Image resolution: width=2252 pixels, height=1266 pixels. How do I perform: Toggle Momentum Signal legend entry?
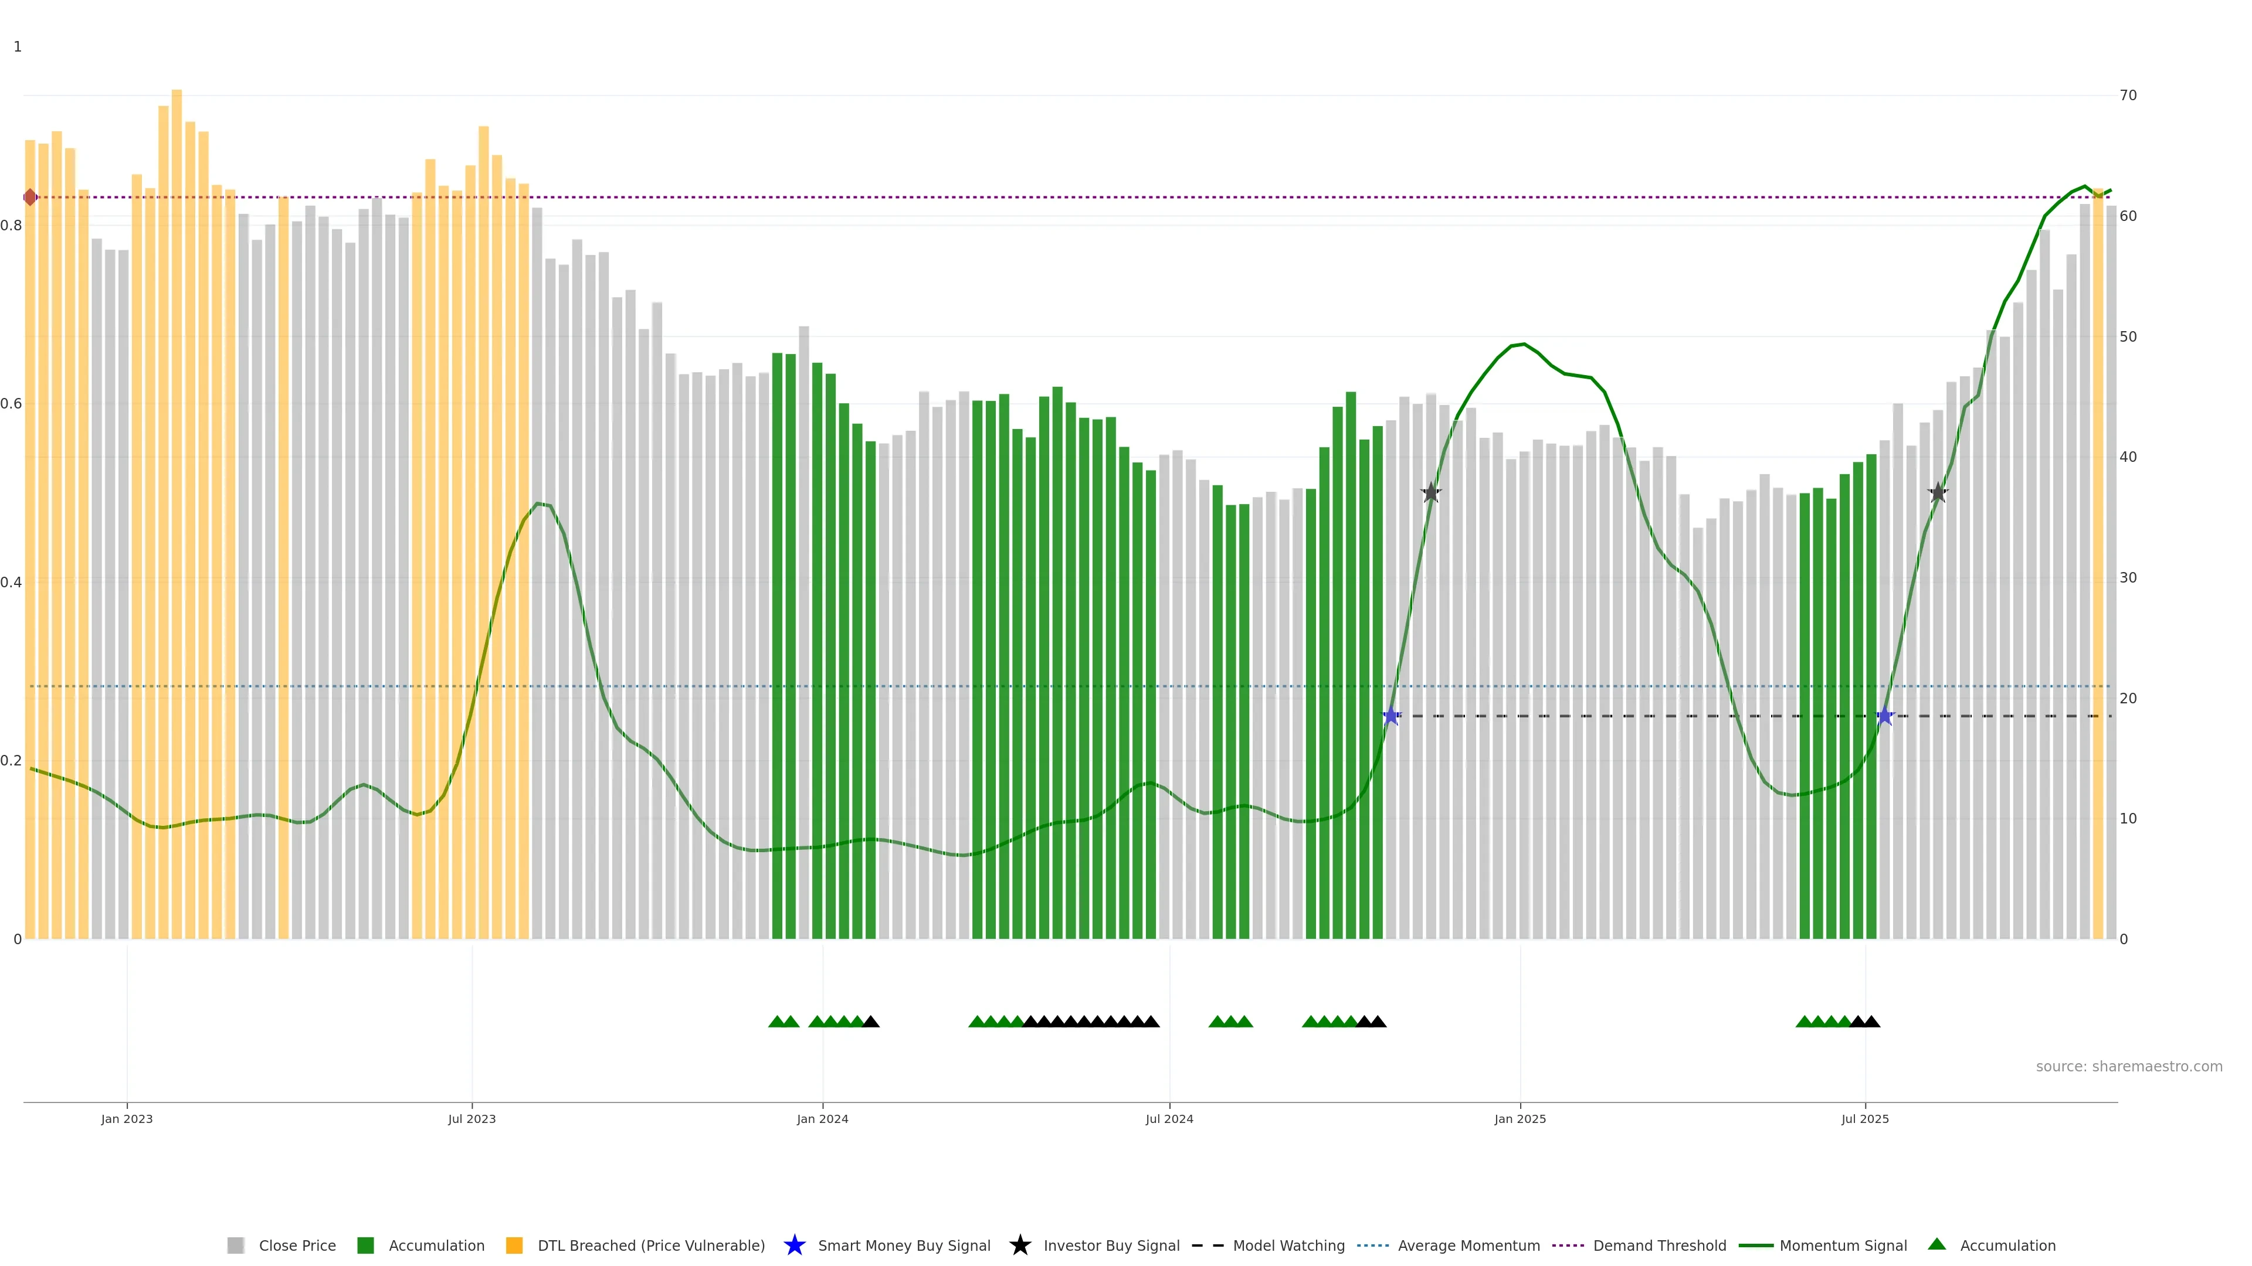1843,1246
